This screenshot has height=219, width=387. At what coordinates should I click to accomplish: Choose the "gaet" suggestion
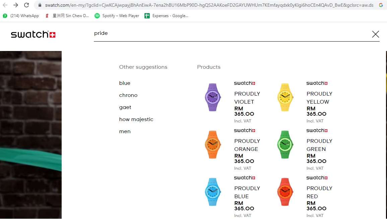125,107
